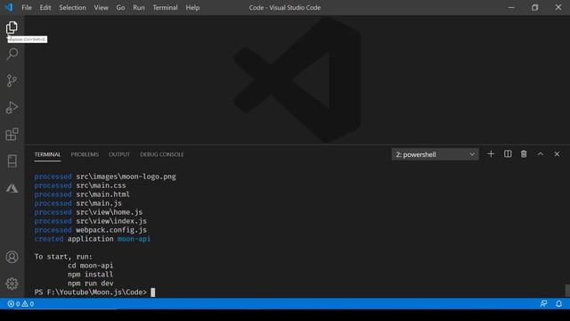Screen dimensions: 570x321
Task: Open the View menu
Action: click(x=101, y=7)
